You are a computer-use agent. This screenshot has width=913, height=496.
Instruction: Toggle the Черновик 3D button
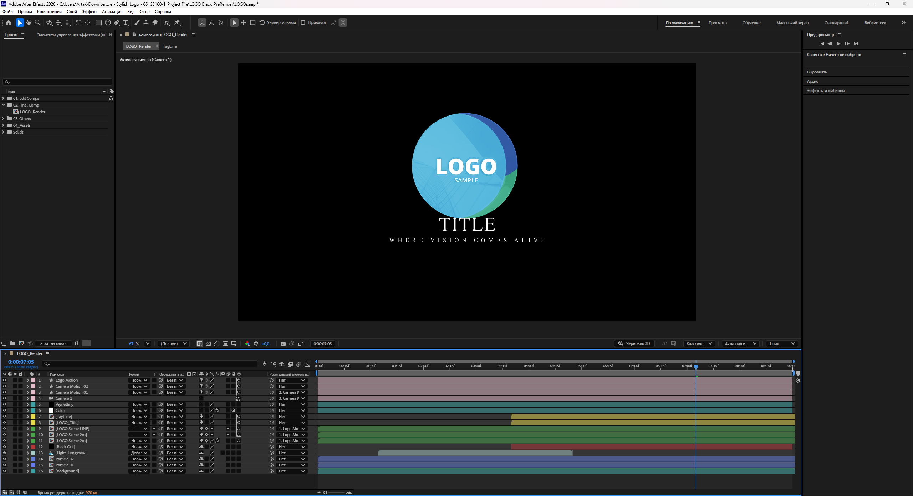[x=634, y=343]
